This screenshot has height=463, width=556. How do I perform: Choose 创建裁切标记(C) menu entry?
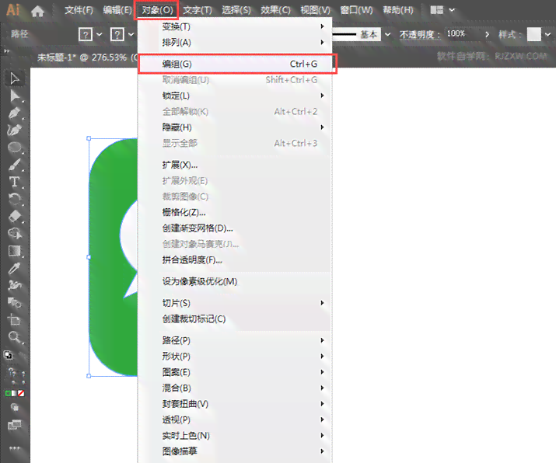pyautogui.click(x=235, y=319)
